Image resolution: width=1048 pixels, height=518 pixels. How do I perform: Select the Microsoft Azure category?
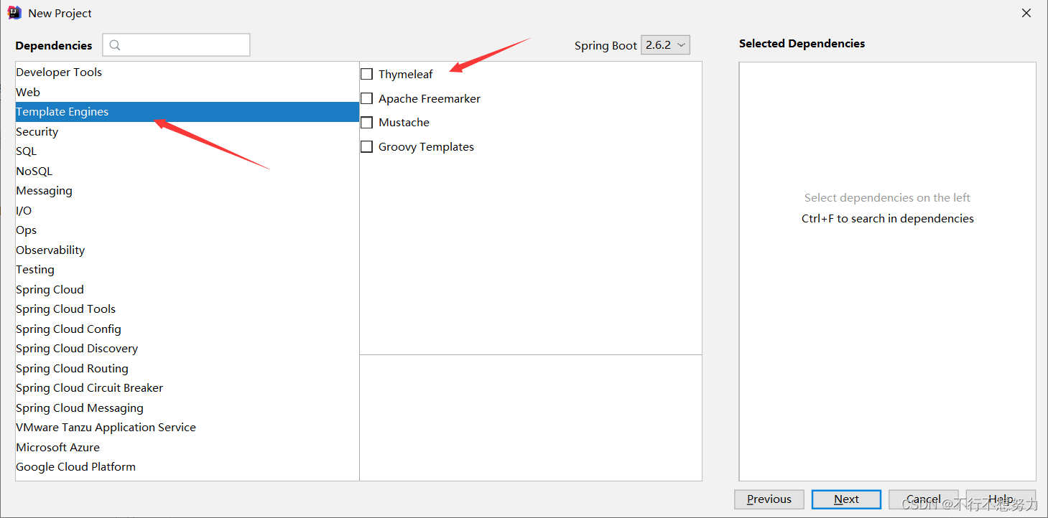(187, 447)
